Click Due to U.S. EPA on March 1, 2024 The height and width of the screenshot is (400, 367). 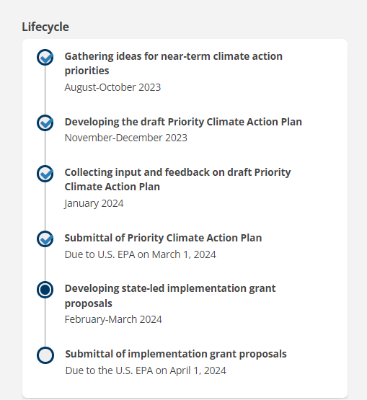140,254
